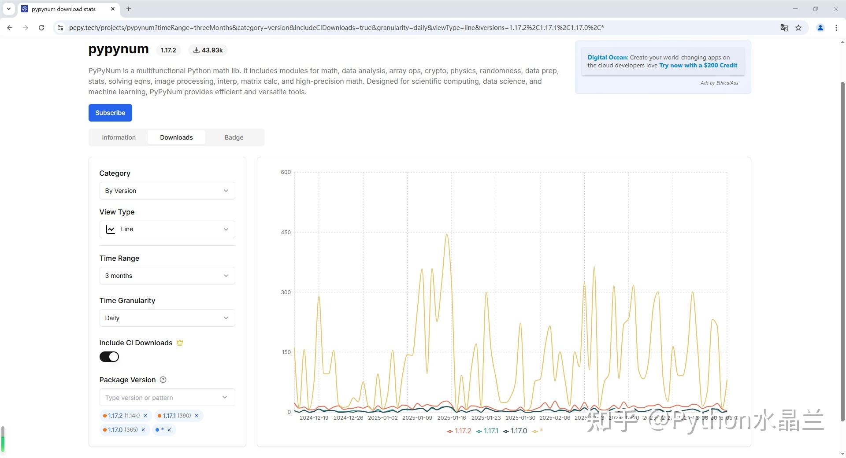Open the Category dropdown By Version
This screenshot has width=846, height=458.
[x=167, y=191]
